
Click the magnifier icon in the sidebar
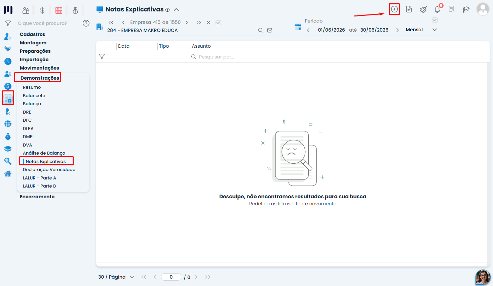pos(8,161)
